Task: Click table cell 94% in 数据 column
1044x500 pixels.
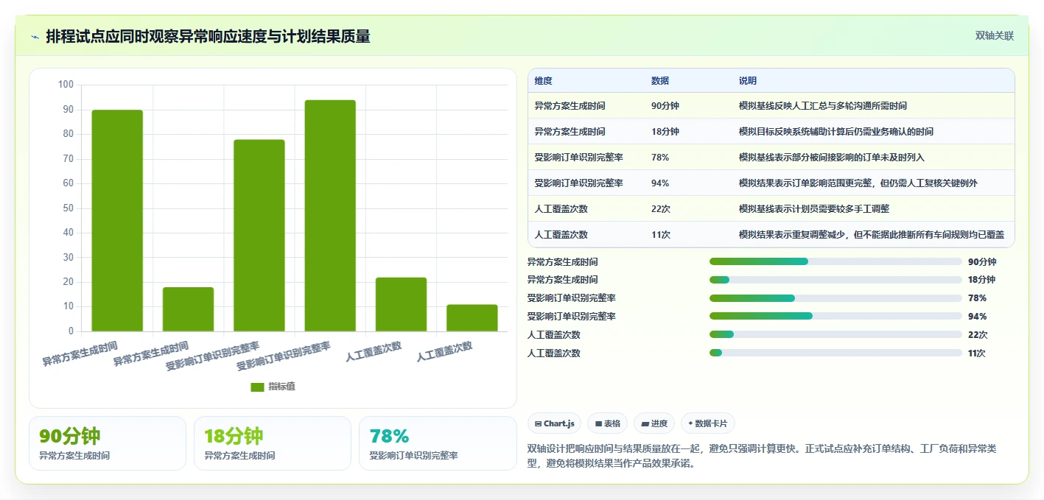Action: tap(660, 183)
